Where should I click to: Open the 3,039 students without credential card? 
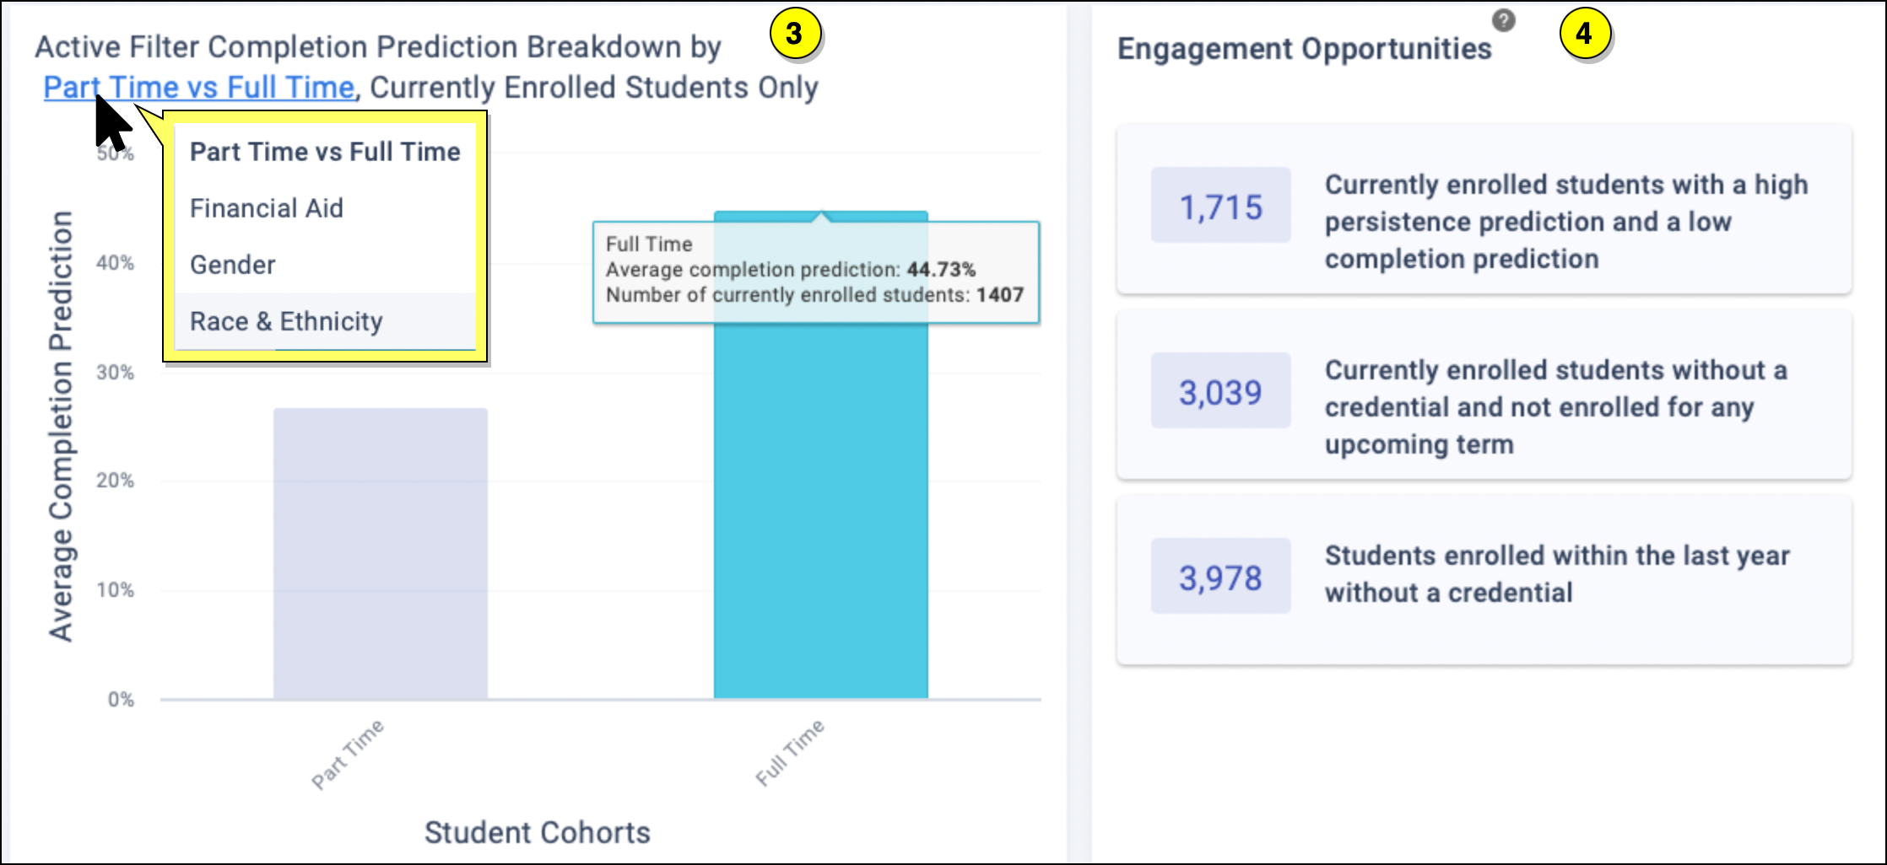pos(1484,395)
